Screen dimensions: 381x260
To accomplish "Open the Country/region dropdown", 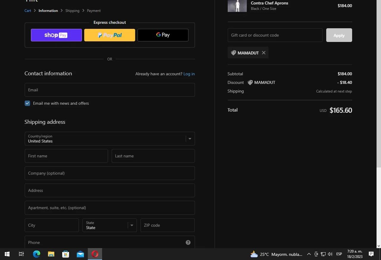I will [110, 139].
